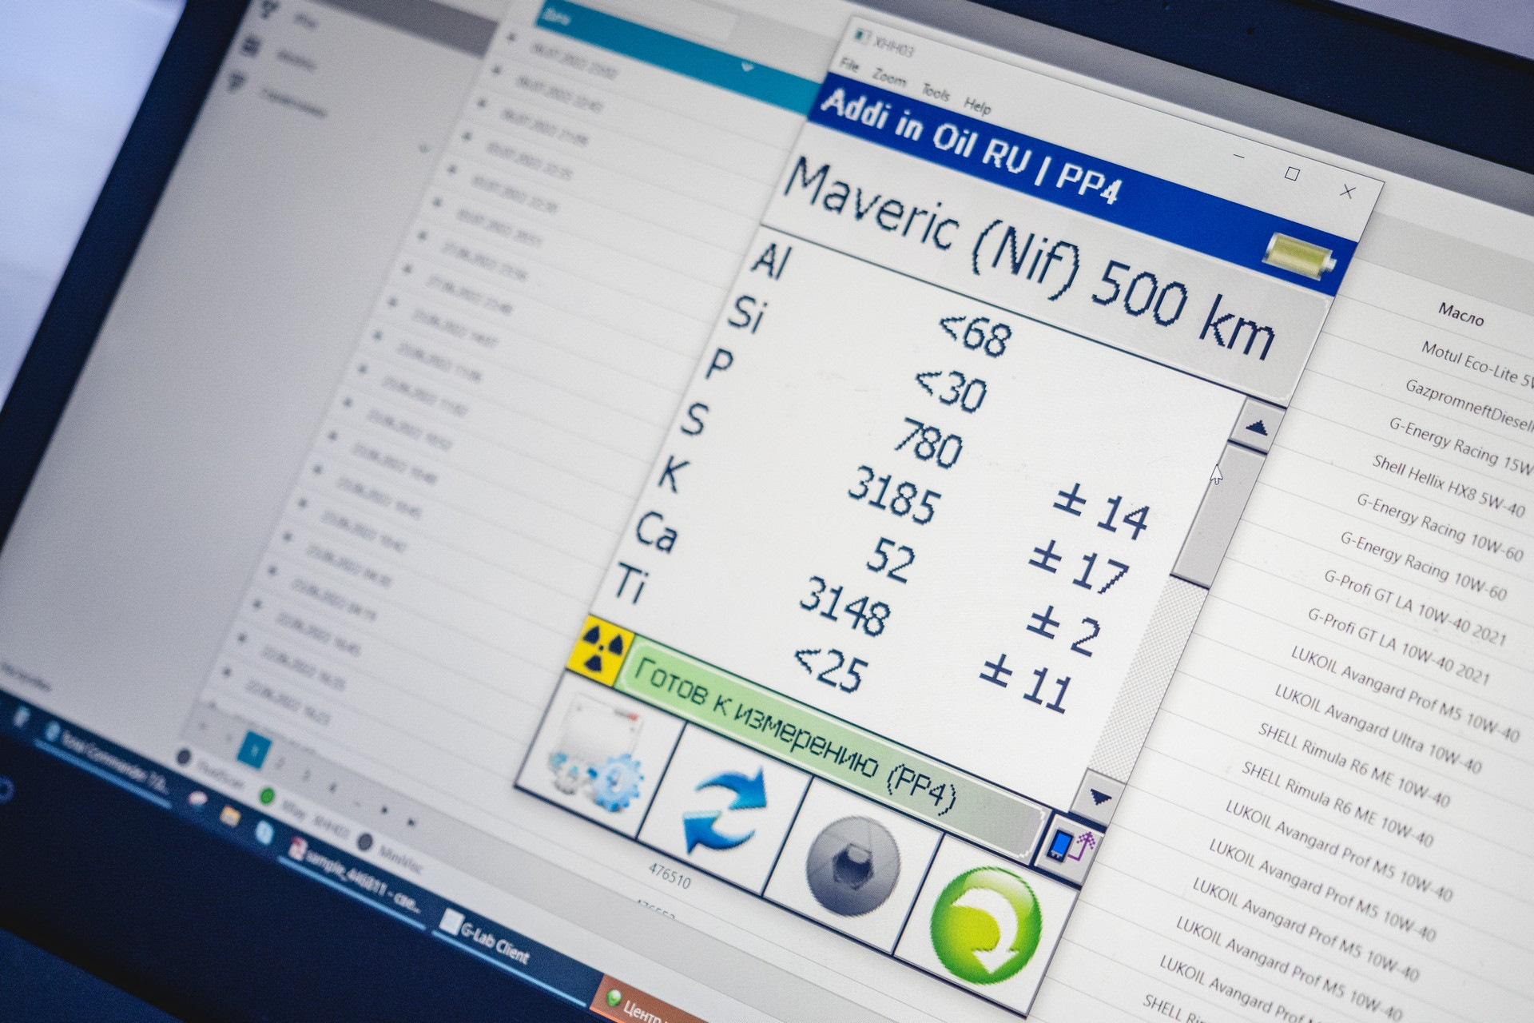Select the S element label
This screenshot has width=1534, height=1023.
[x=693, y=418]
